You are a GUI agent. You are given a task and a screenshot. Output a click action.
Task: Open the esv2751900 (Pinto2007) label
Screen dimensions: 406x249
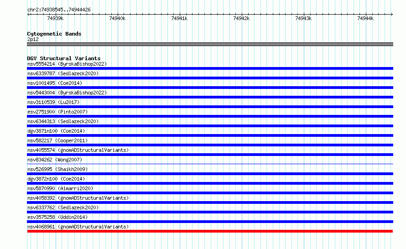tap(57, 112)
